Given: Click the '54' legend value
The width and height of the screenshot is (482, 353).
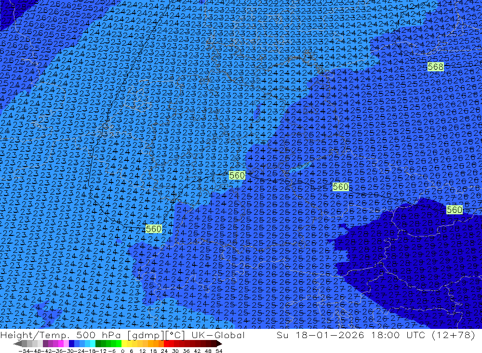Looking at the screenshot, I should [219, 351].
